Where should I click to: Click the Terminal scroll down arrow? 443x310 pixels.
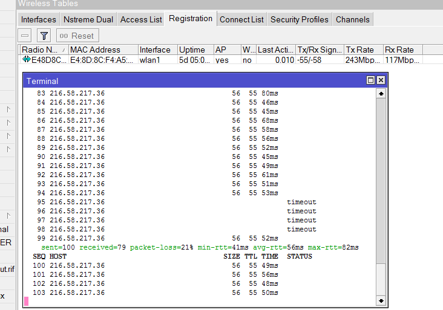coord(381,300)
